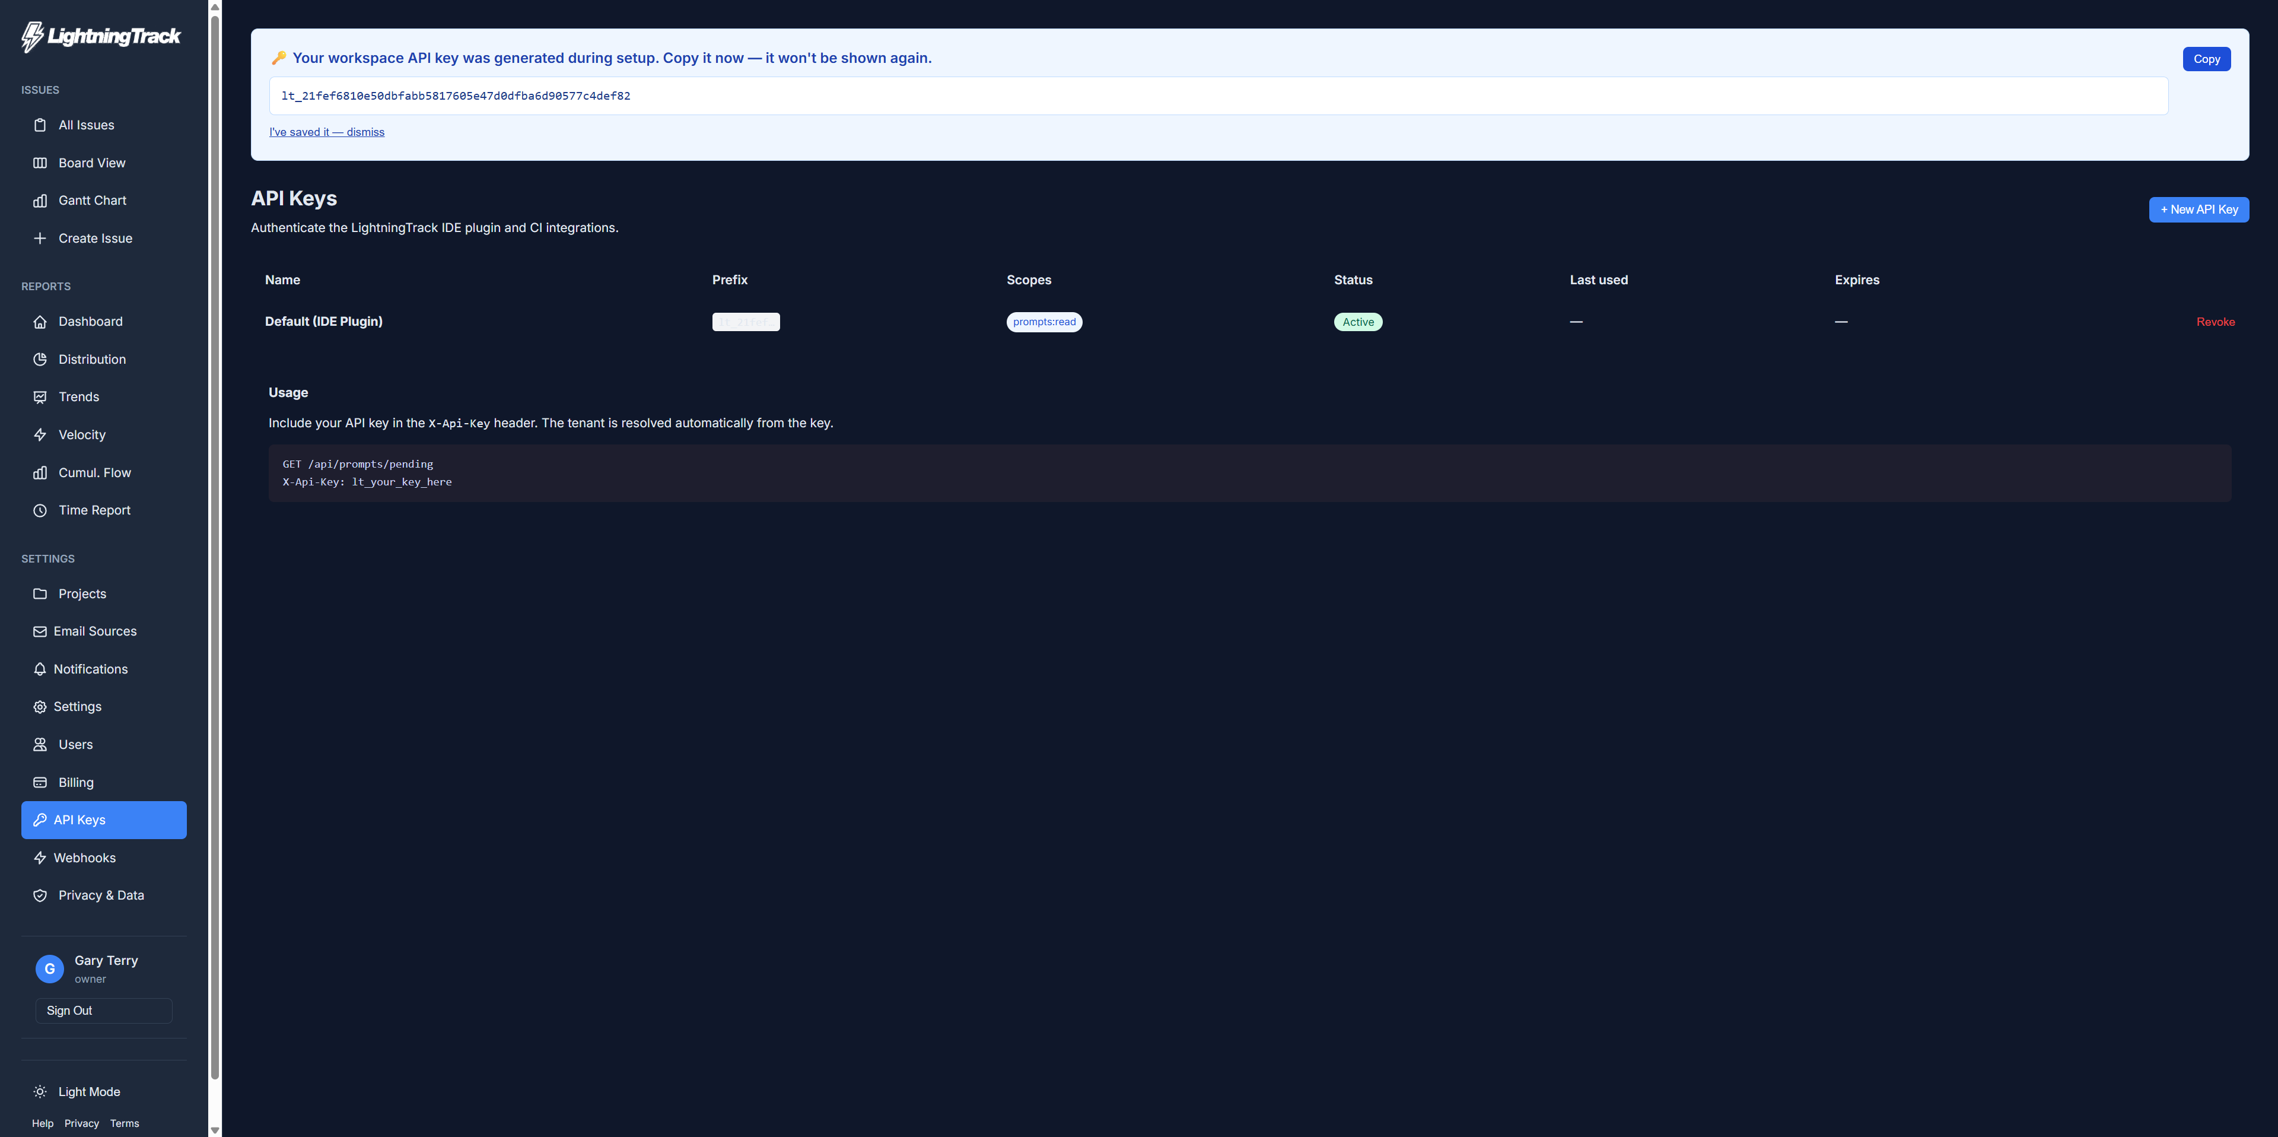The image size is (2278, 1137).
Task: Select the Velocity lightning bolt icon
Action: [40, 434]
